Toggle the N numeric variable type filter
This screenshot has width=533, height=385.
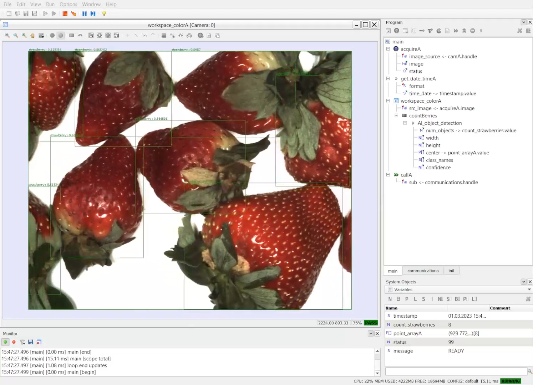[x=390, y=299]
